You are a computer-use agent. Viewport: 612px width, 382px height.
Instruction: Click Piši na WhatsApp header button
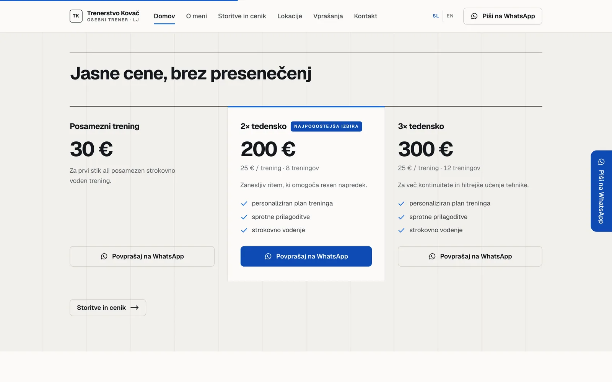tap(503, 16)
